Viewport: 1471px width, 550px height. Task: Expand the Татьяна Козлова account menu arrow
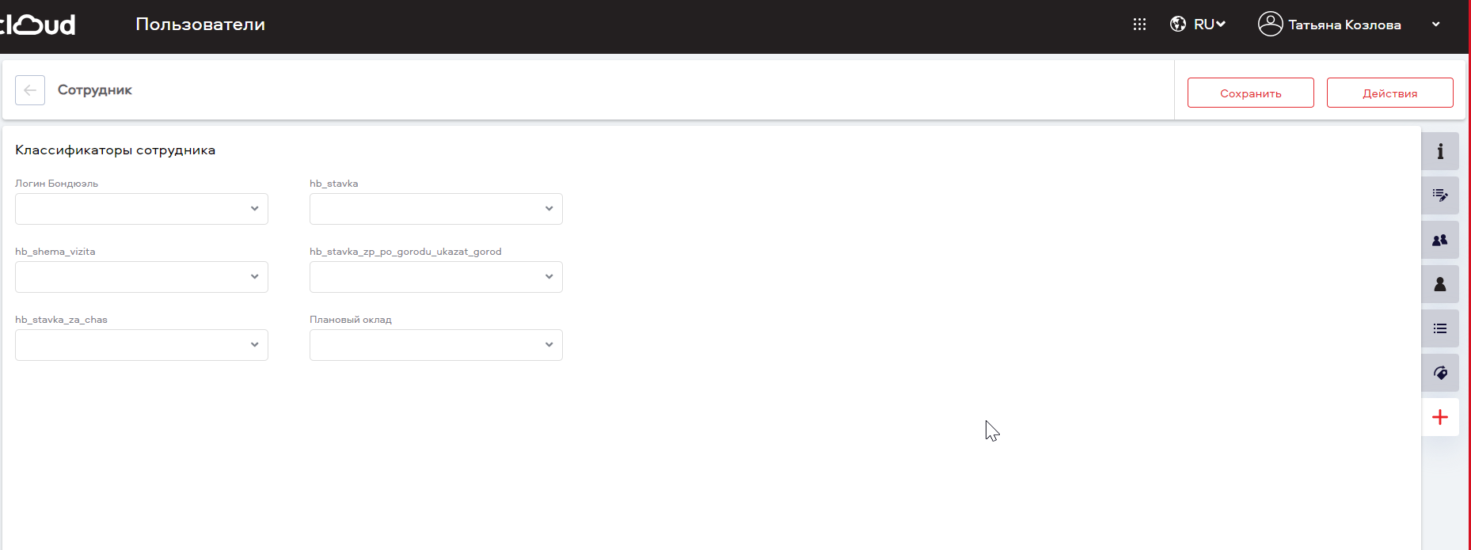pos(1436,25)
